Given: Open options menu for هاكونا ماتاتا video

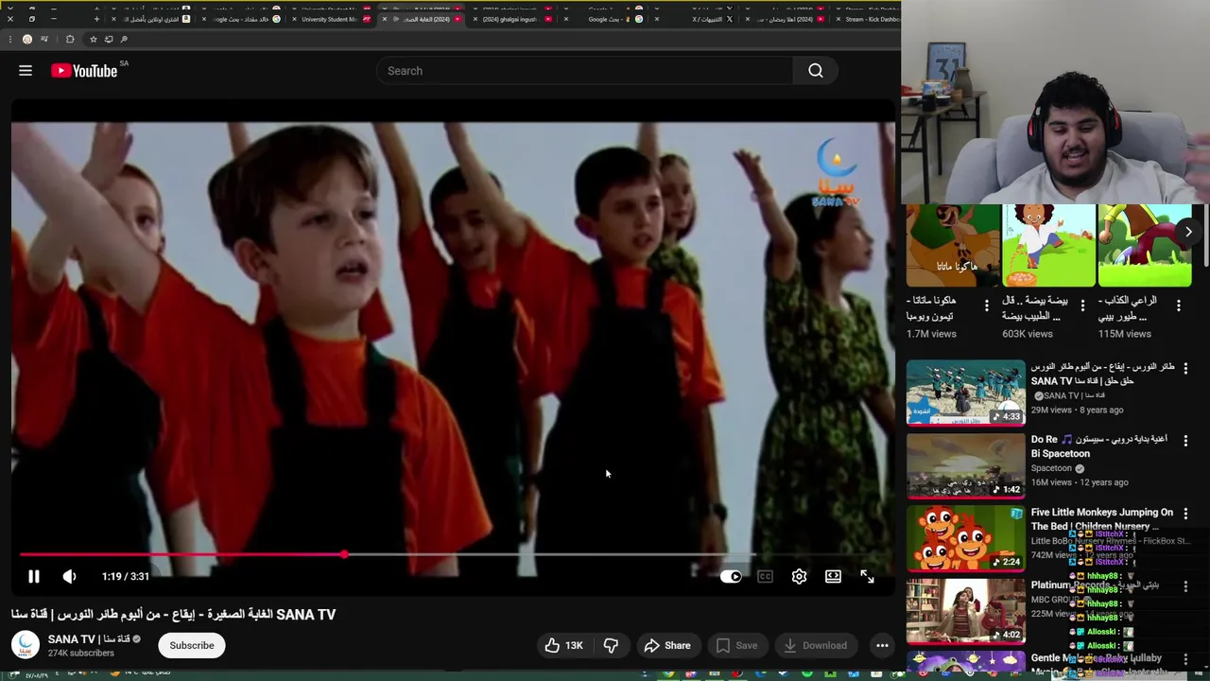Looking at the screenshot, I should point(987,306).
